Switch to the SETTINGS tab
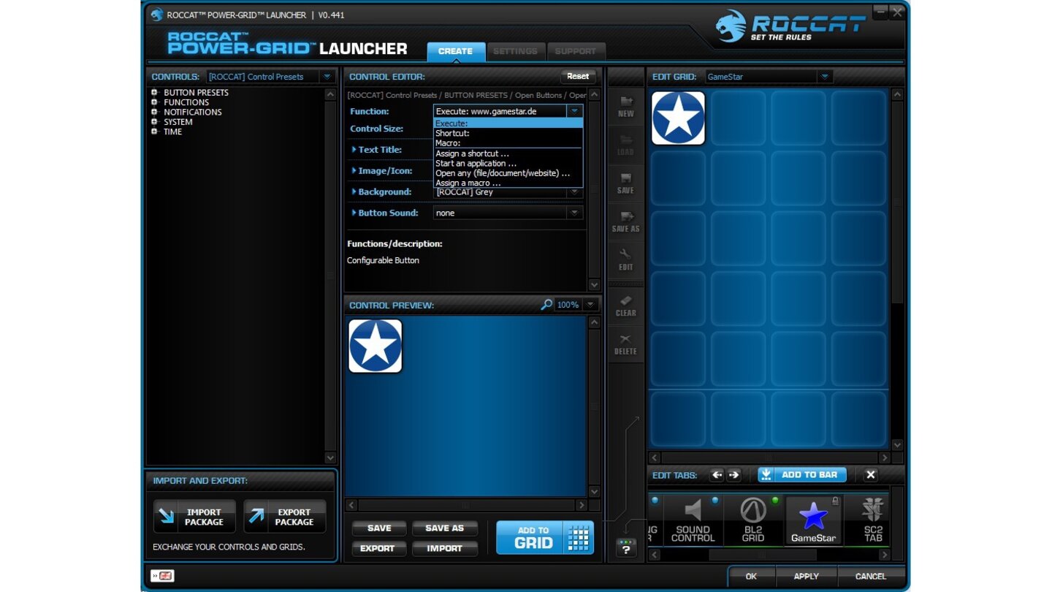This screenshot has width=1052, height=592. [515, 51]
